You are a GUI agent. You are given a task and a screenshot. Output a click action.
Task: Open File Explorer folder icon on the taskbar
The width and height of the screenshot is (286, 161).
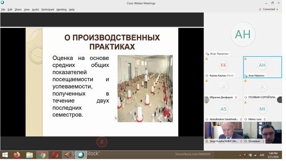click(x=30, y=155)
